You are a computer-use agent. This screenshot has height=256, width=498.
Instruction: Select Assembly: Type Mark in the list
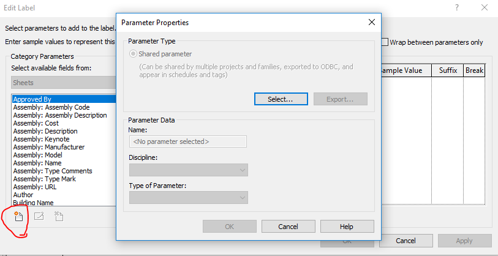click(x=45, y=179)
